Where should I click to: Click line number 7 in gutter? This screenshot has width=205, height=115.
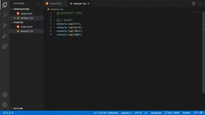[x=51, y=35]
